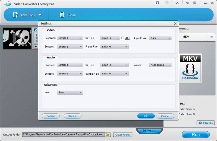
Task: Click the Add Files label
Action: point(28,15)
